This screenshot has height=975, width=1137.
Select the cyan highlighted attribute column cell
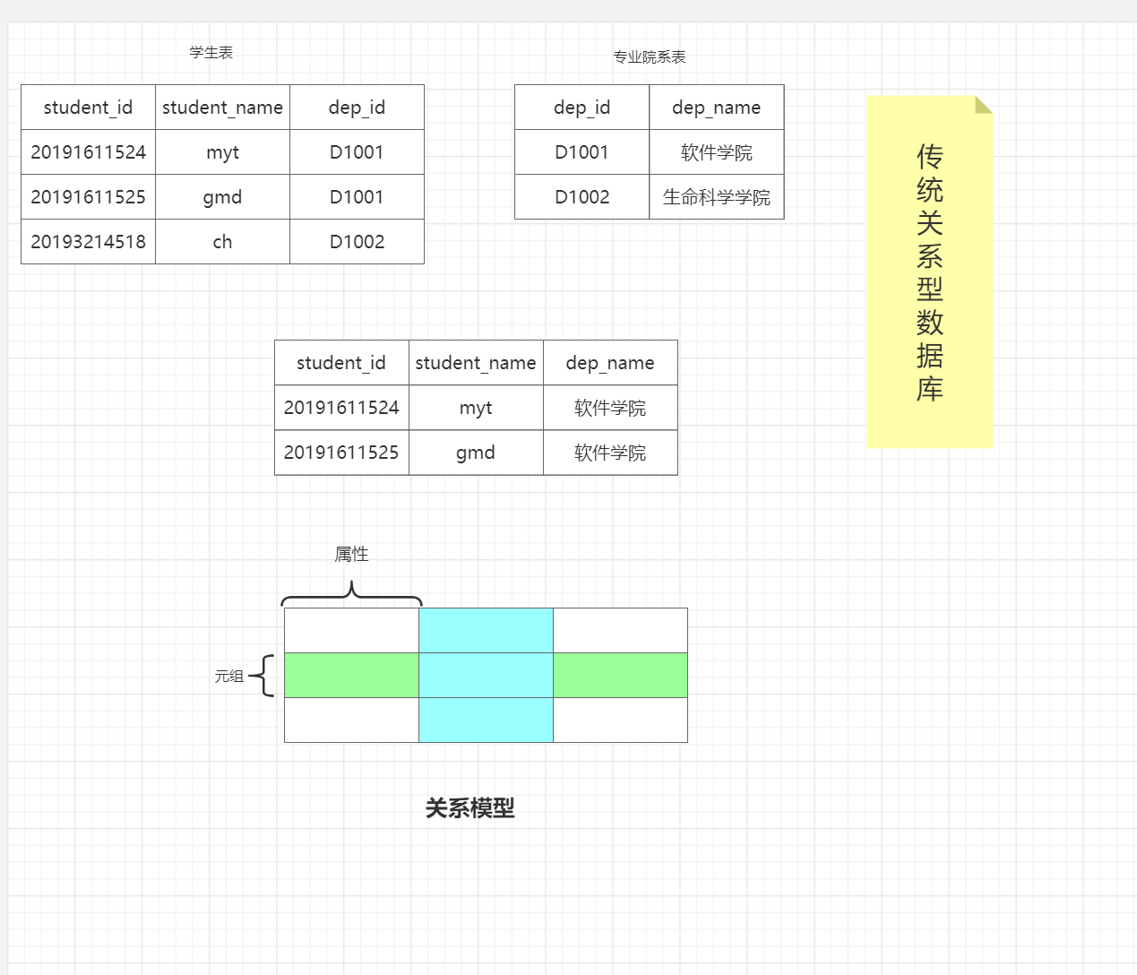(487, 629)
